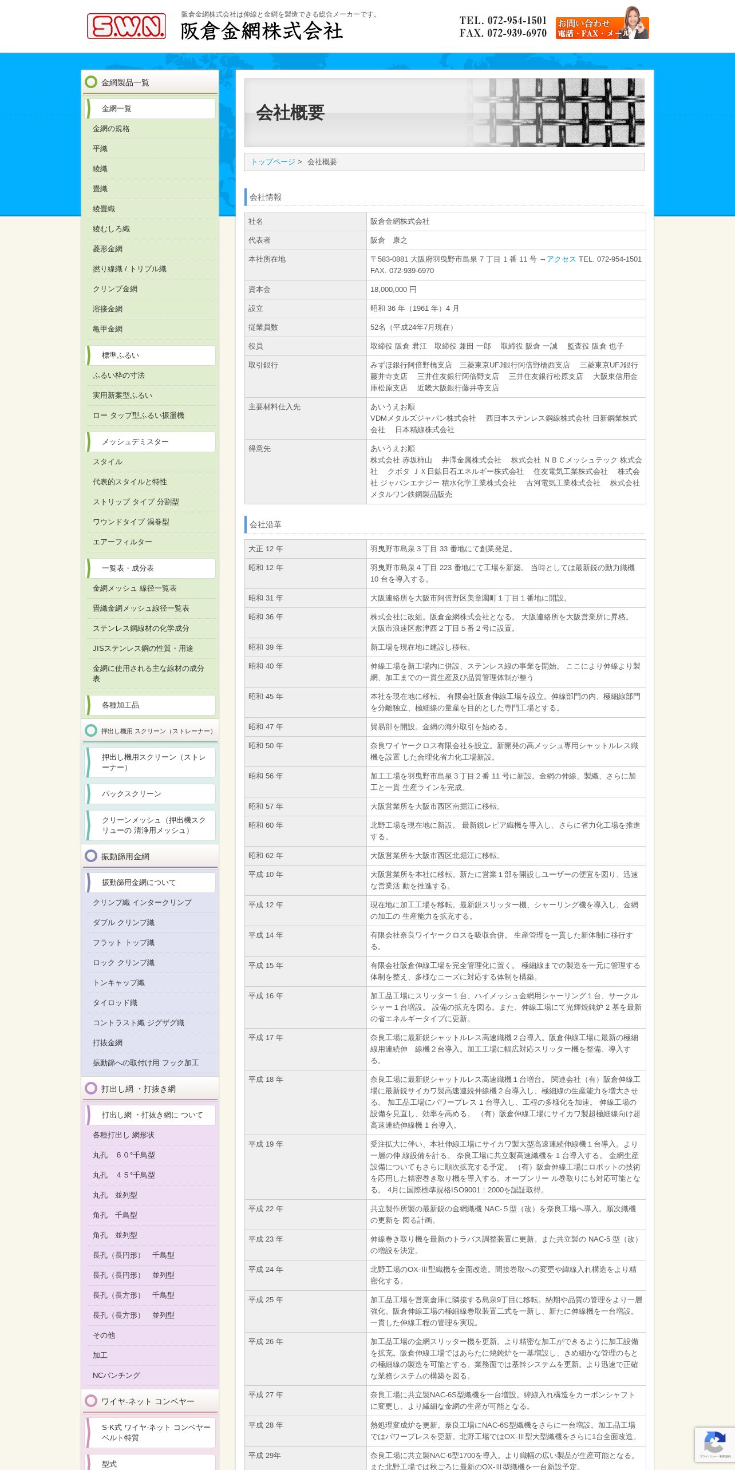Viewport: 735px width, 1470px height.
Task: Open the パックスクリーン menu item
Action: pyautogui.click(x=151, y=794)
